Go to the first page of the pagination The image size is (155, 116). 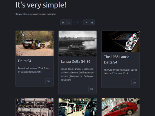pyautogui.click(x=63, y=22)
